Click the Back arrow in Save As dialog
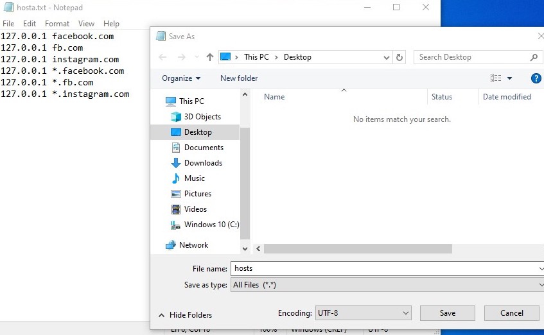Screen dimensions: 544x335 pyautogui.click(x=162, y=57)
